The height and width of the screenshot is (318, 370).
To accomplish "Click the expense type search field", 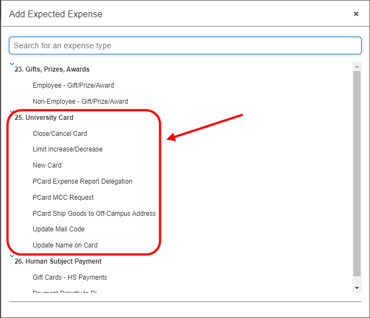I will click(185, 46).
